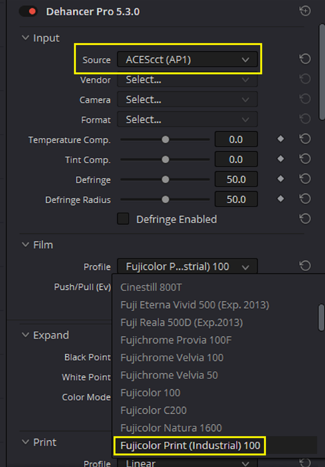This screenshot has height=467, width=325.
Task: Click the Temperature Comp. keyframe diamond
Action: point(281,139)
